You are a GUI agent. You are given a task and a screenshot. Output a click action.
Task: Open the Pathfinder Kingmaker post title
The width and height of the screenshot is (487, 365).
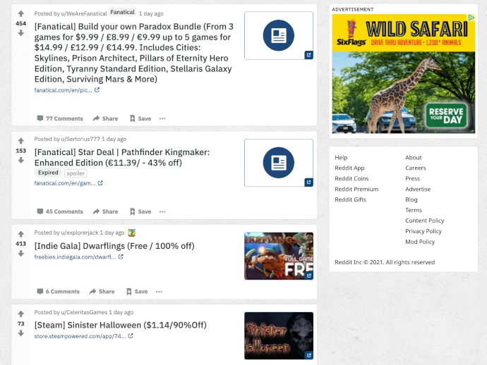pyautogui.click(x=122, y=158)
